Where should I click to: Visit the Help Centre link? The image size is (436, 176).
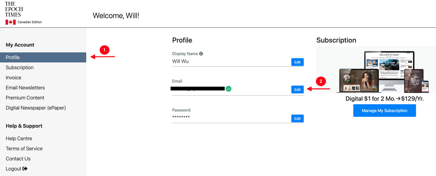pyautogui.click(x=19, y=138)
